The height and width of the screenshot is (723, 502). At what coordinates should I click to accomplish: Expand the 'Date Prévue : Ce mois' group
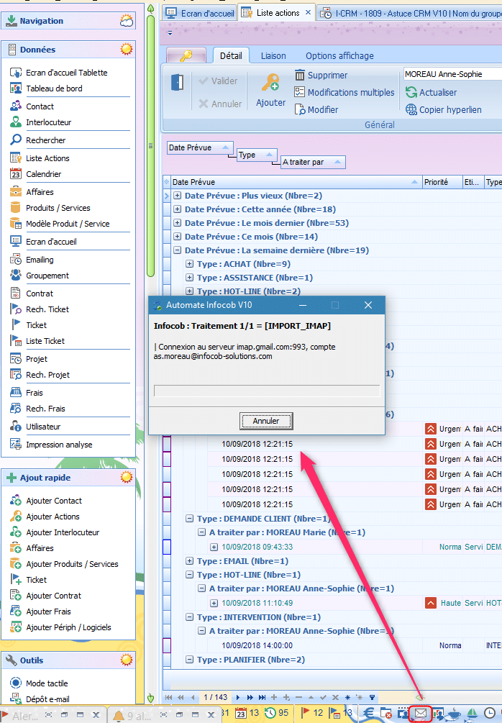(178, 237)
